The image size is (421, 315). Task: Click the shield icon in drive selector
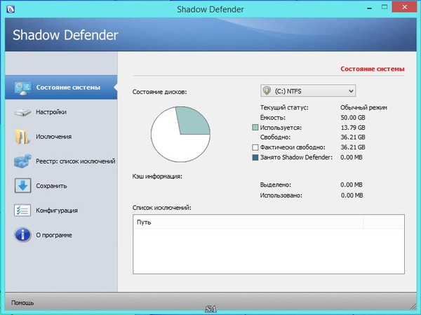pos(267,91)
